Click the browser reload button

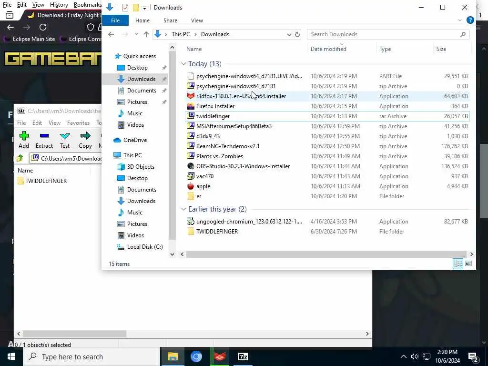pyautogui.click(x=42, y=27)
